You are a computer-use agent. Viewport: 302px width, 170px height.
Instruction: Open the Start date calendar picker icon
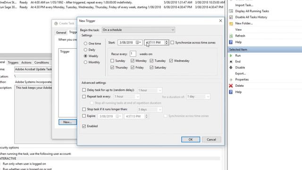coord(138,42)
